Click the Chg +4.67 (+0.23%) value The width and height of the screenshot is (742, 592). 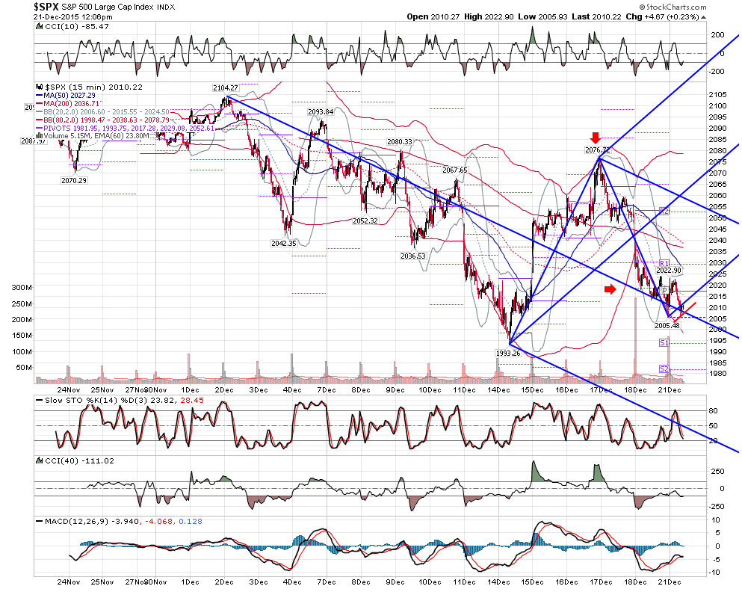point(662,16)
